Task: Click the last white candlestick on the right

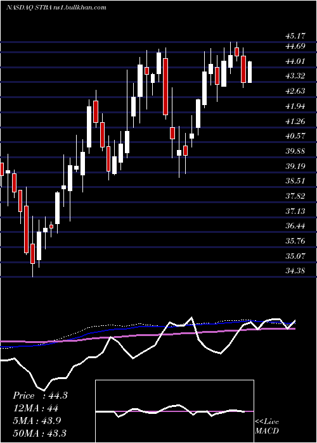Action: point(250,72)
